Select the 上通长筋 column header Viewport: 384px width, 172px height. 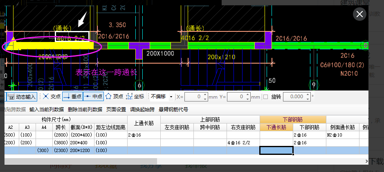(x=144, y=123)
